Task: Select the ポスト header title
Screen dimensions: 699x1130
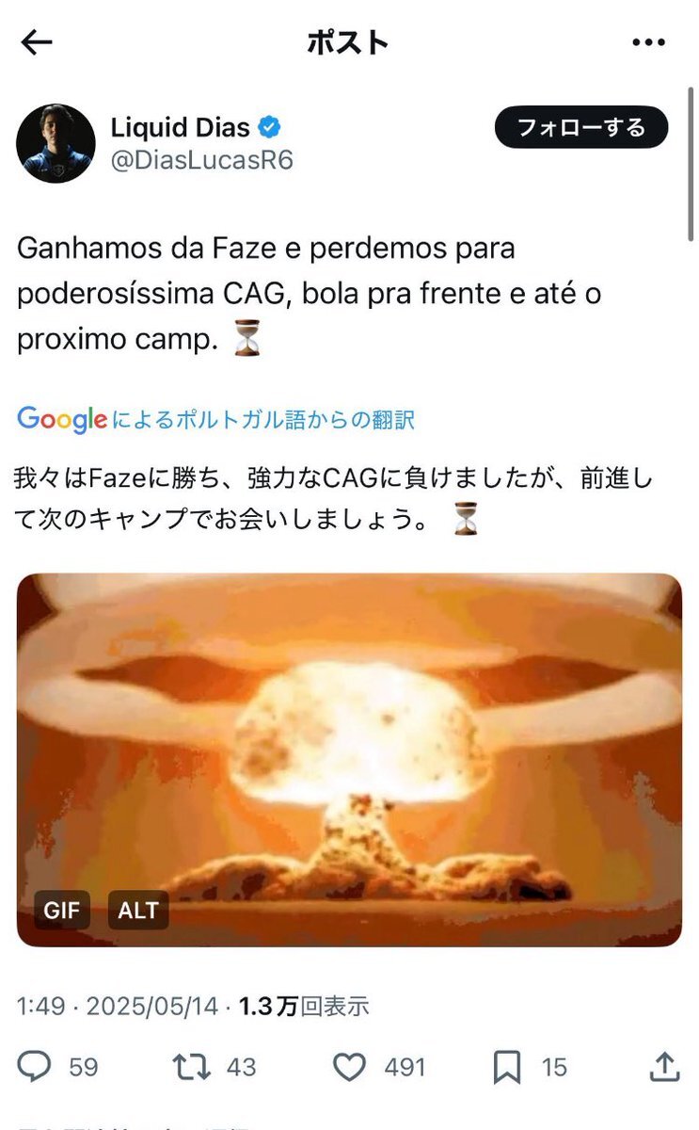Action: point(348,42)
